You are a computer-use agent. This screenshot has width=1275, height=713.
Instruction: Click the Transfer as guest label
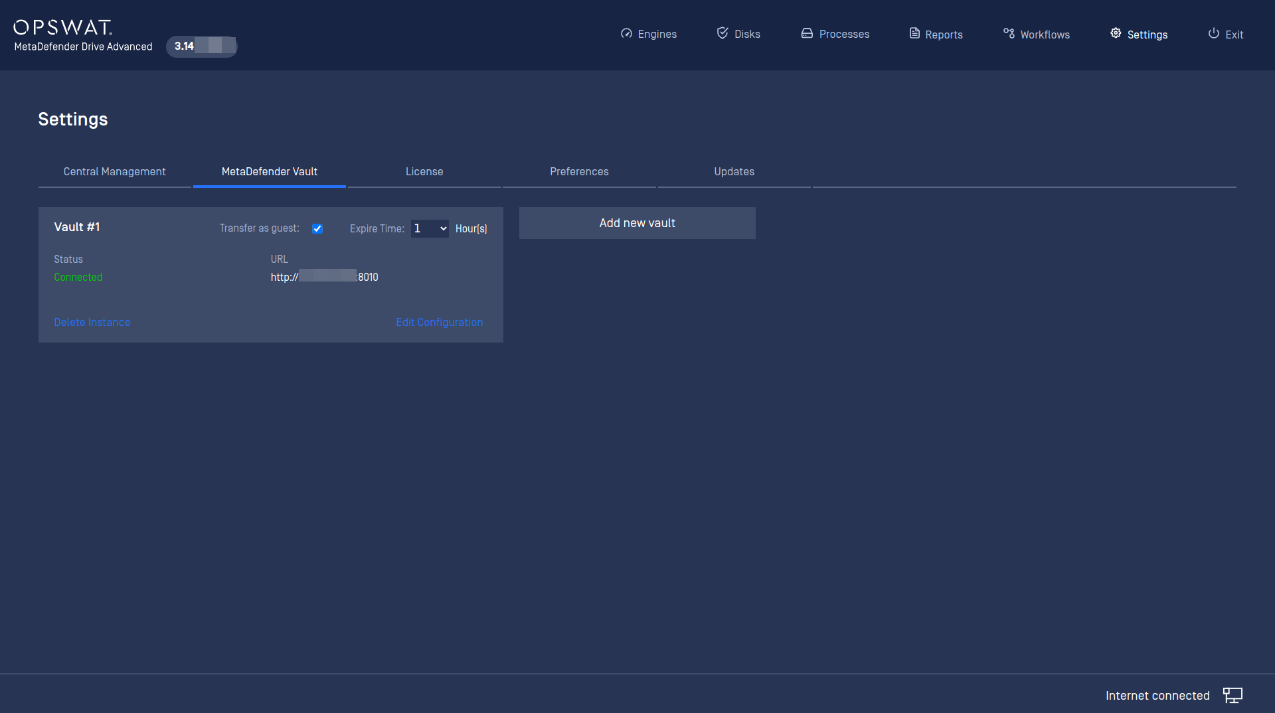coord(259,228)
